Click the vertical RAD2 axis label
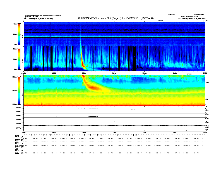Screen dimensions: 221x170 22,36
